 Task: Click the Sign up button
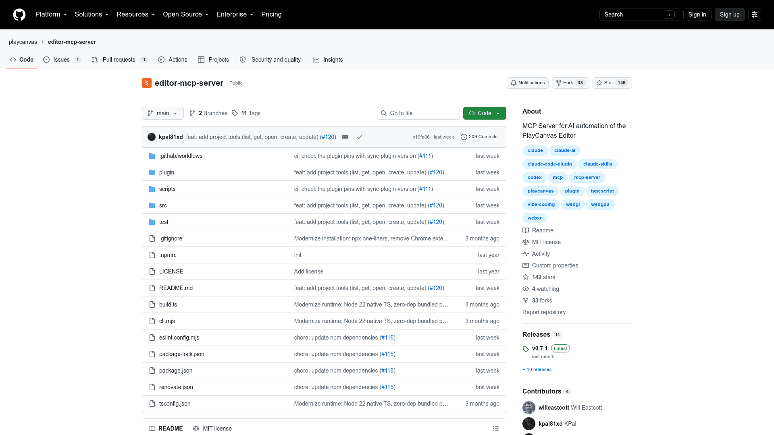(730, 14)
